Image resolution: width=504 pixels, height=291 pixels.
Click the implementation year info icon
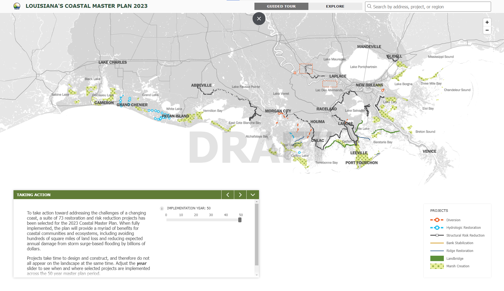[x=162, y=208]
